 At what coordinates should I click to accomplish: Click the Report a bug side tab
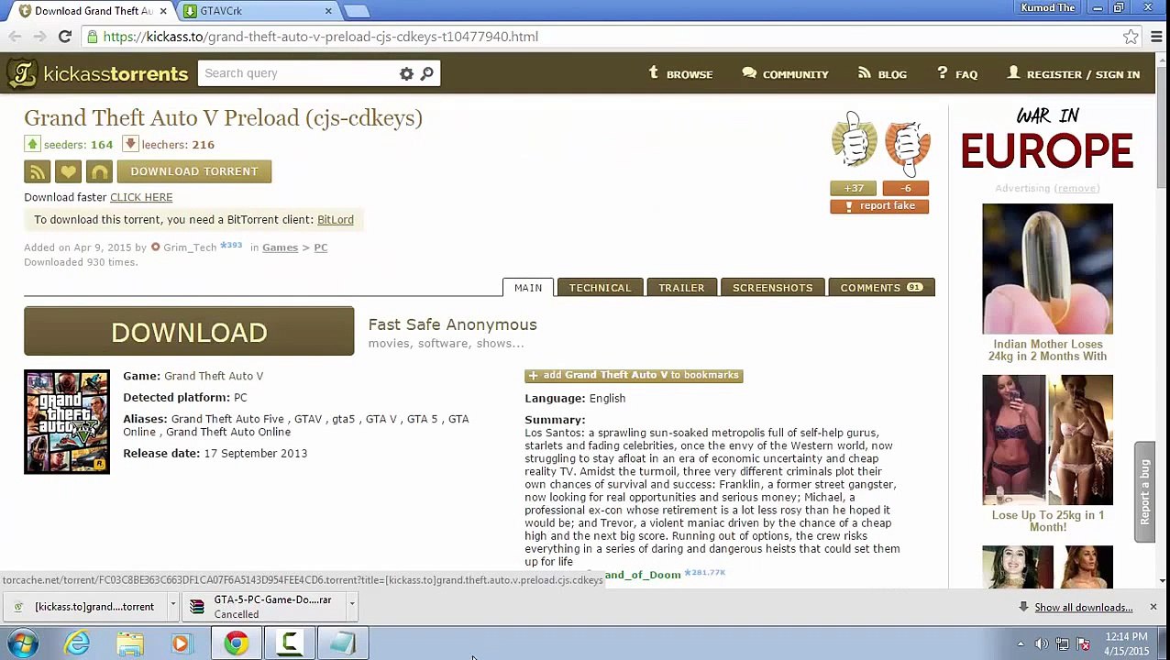pyautogui.click(x=1144, y=492)
